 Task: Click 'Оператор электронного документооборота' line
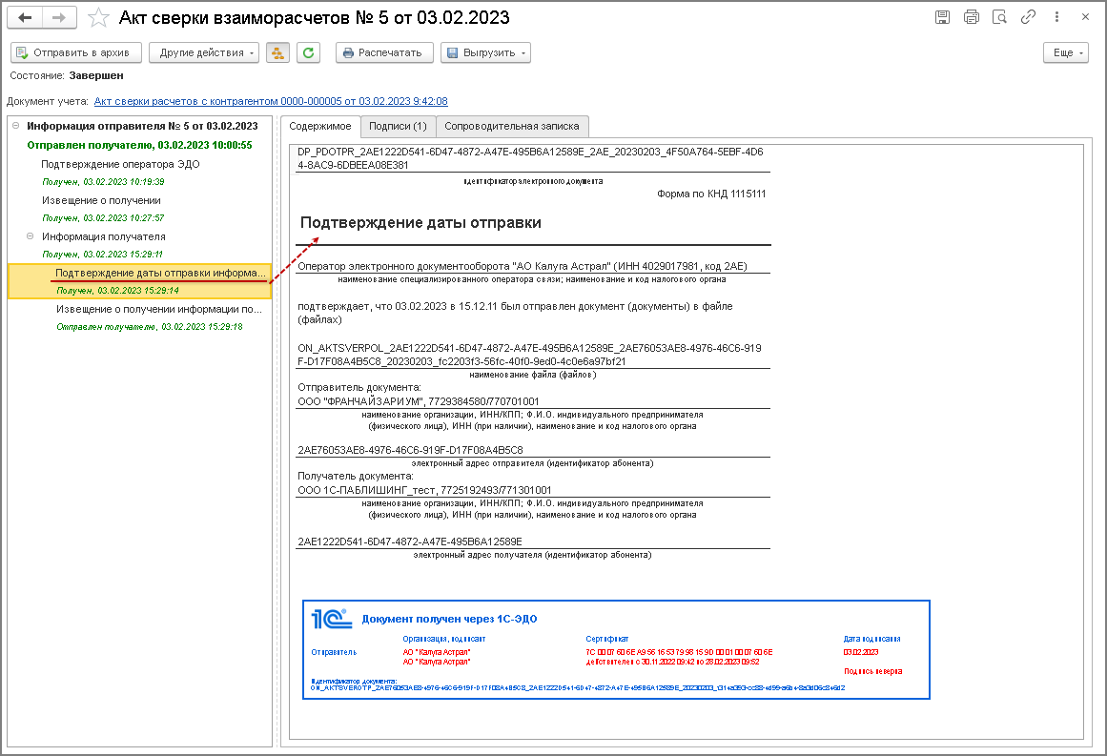(x=523, y=267)
